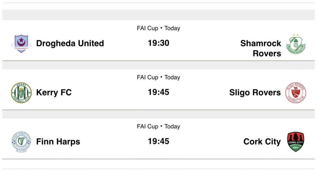This screenshot has width=317, height=175.
Task: Click the 19:30 kick-off time
Action: coord(158,43)
